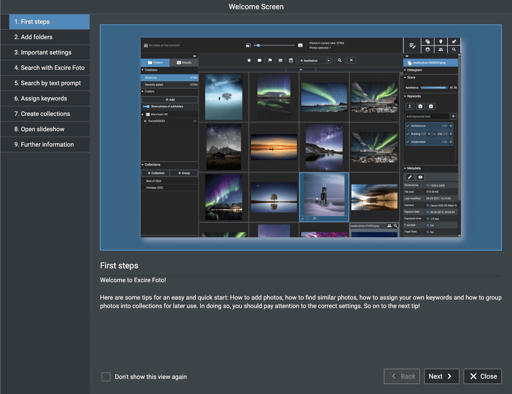Open the calendar filter icon
Viewport: 512px width, 394px height.
click(291, 60)
